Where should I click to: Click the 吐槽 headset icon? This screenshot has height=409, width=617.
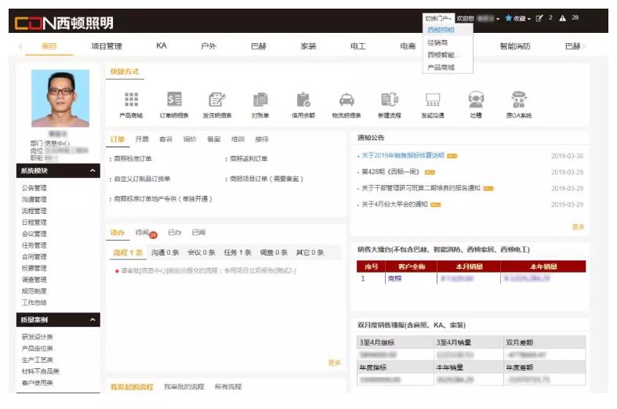tap(475, 100)
